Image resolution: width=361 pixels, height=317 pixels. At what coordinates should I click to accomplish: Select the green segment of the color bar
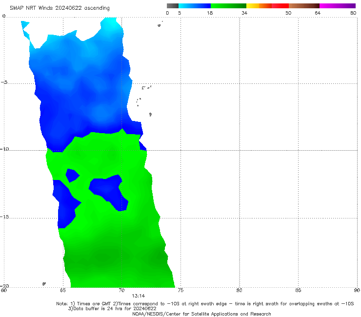(228, 6)
